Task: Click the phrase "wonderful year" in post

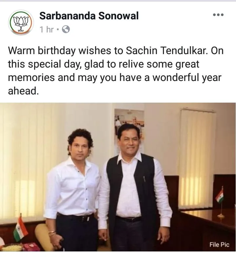Action: tap(187, 77)
